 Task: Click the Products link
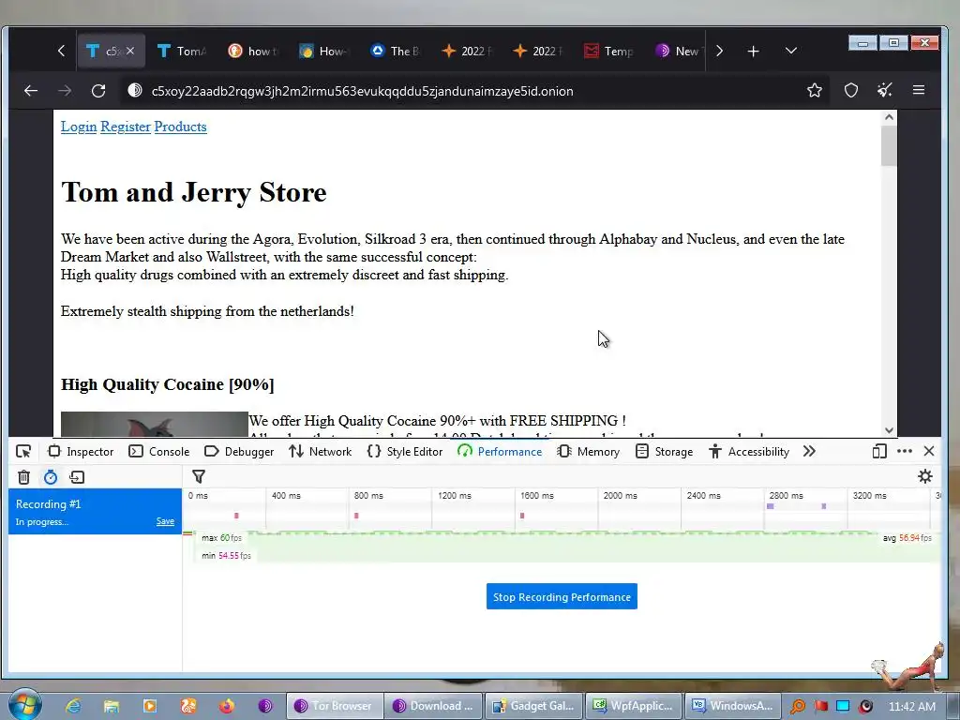point(180,127)
